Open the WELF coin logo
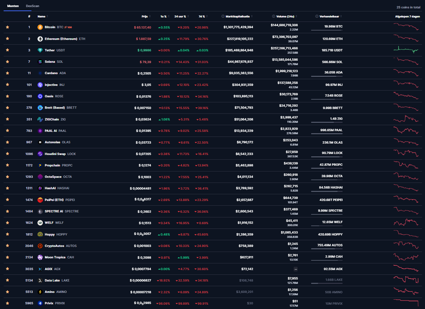 [40, 223]
